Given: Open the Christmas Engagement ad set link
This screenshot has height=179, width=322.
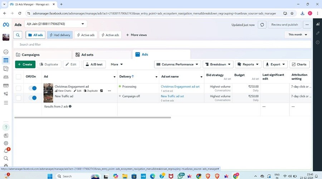Looking at the screenshot, I should tap(180, 87).
